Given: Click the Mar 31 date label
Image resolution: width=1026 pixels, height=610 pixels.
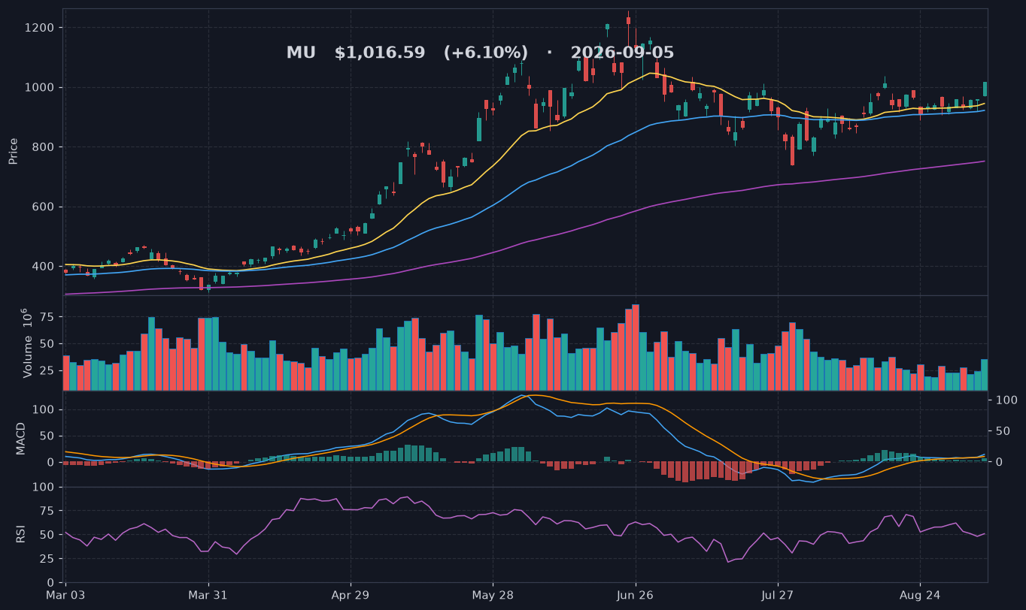Looking at the screenshot, I should [x=208, y=595].
